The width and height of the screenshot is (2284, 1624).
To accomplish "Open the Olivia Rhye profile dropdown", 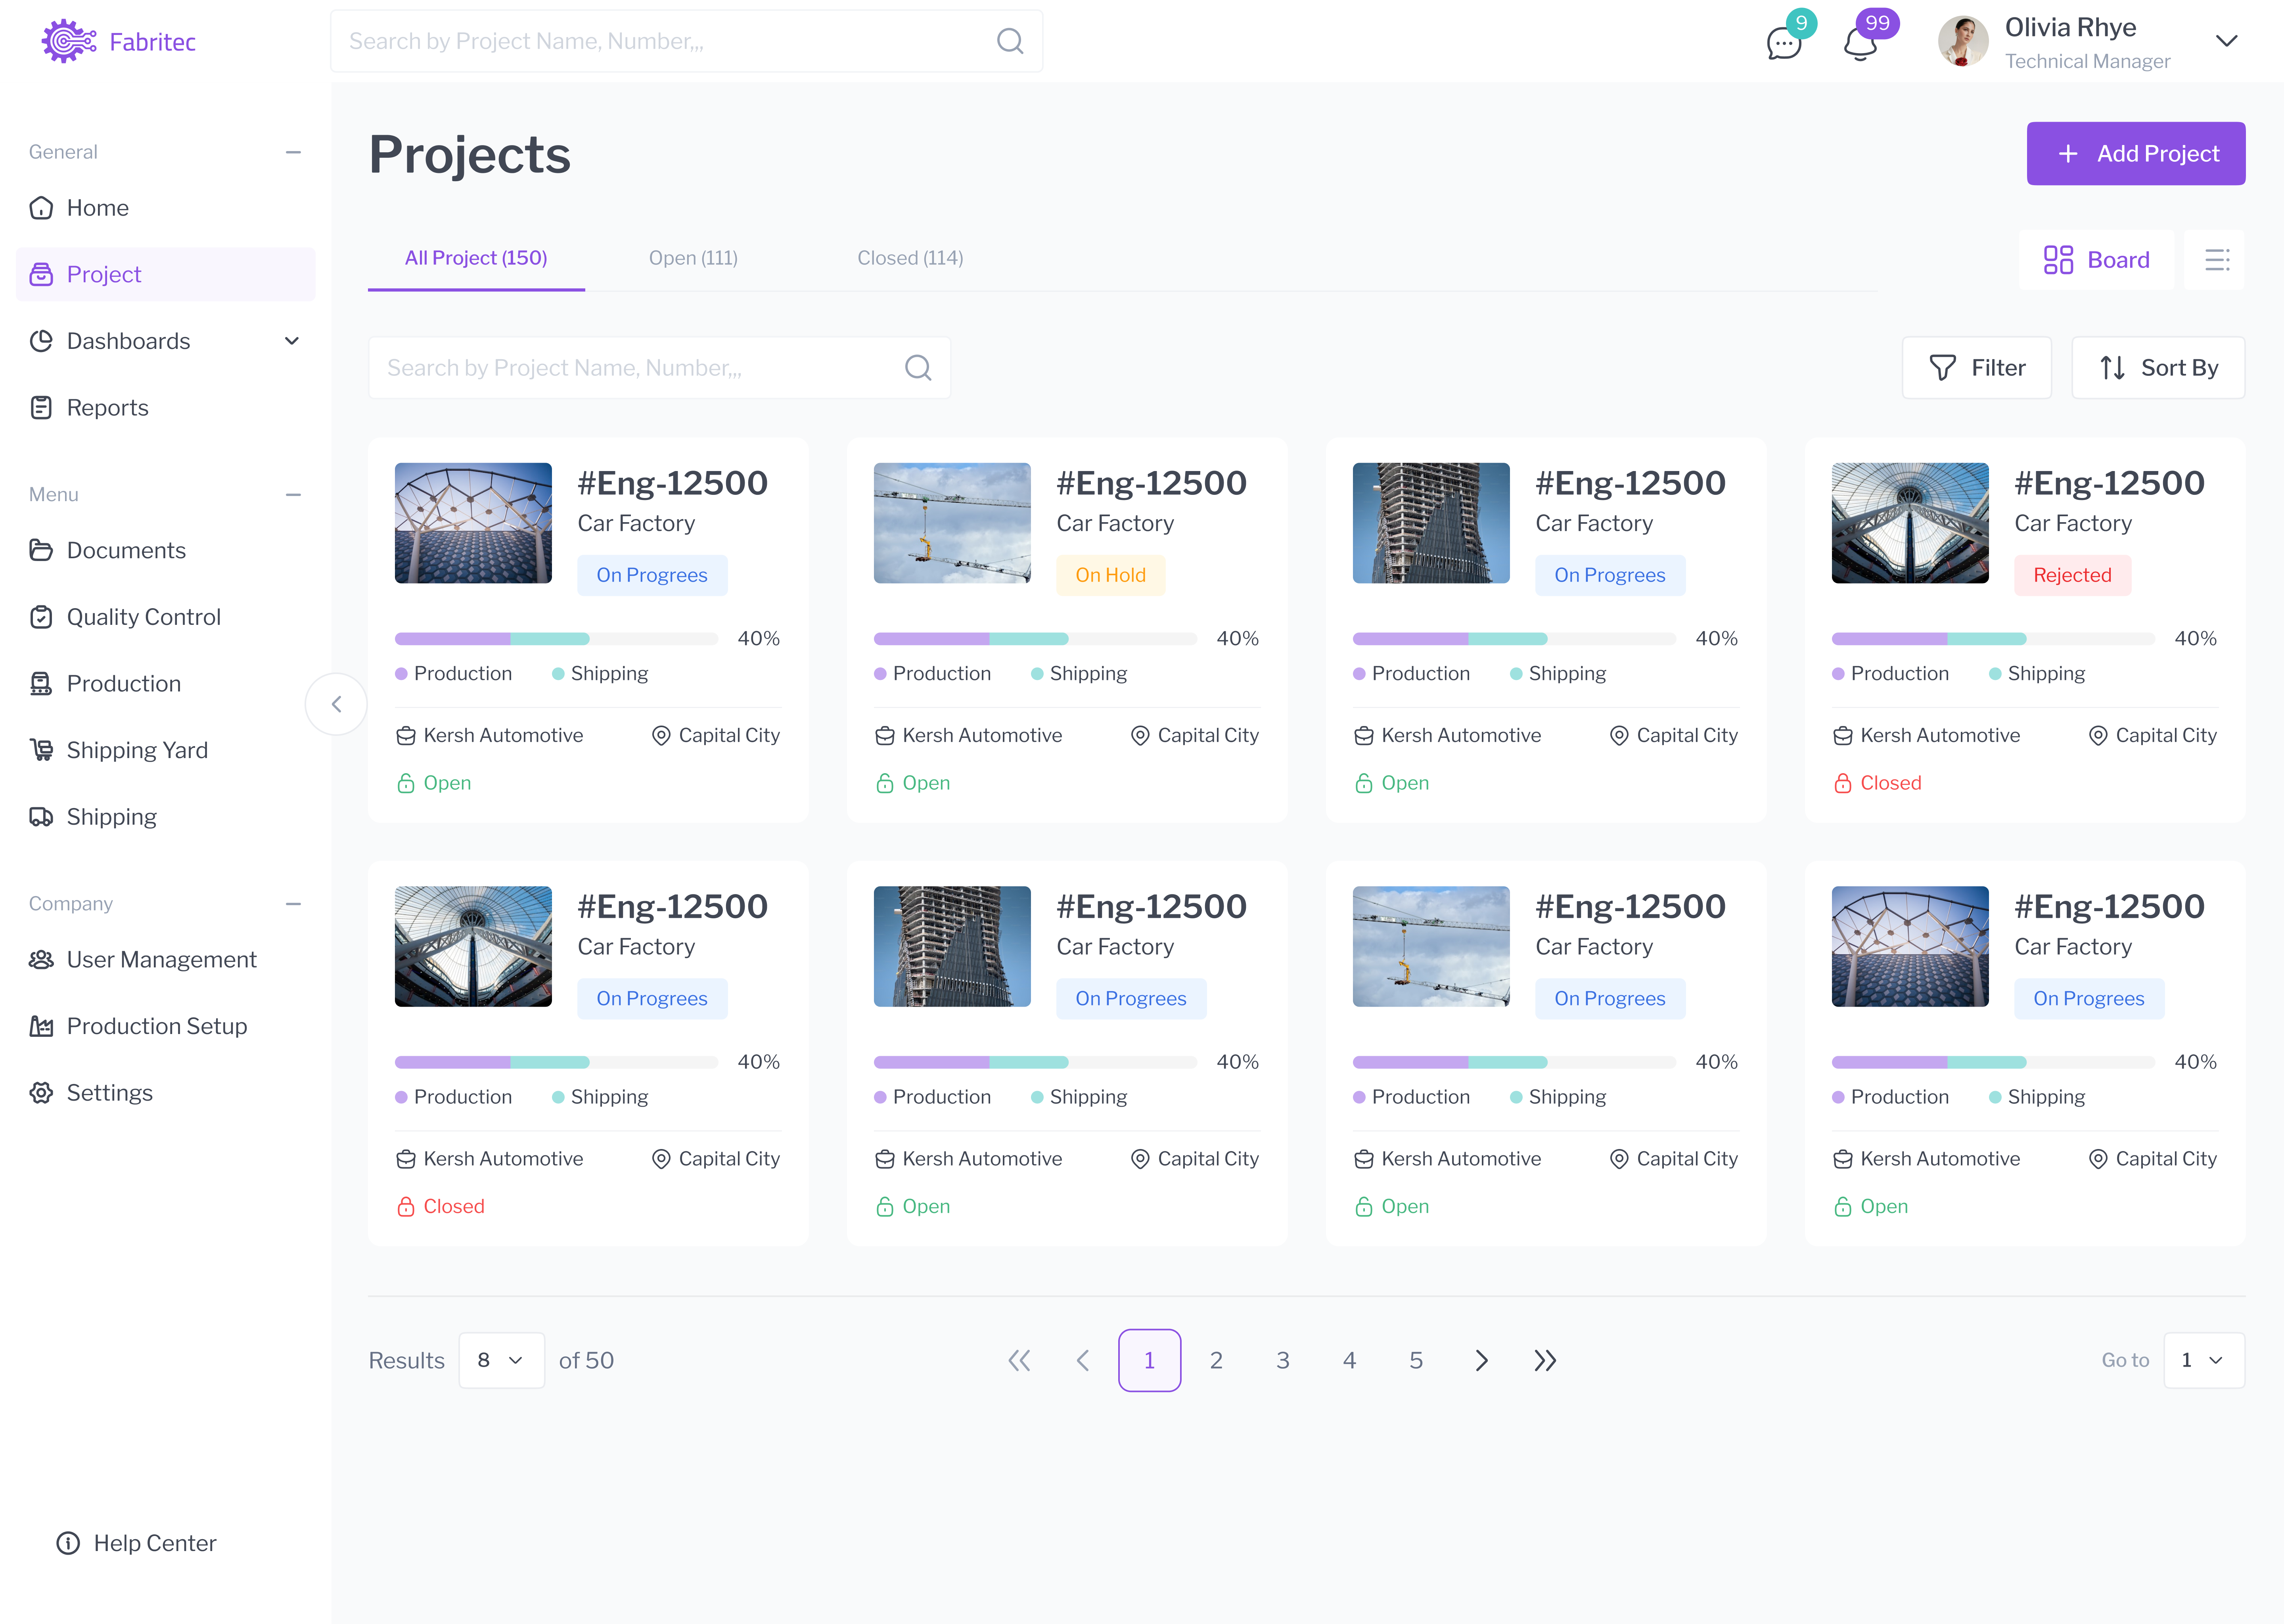I will click(2226, 41).
